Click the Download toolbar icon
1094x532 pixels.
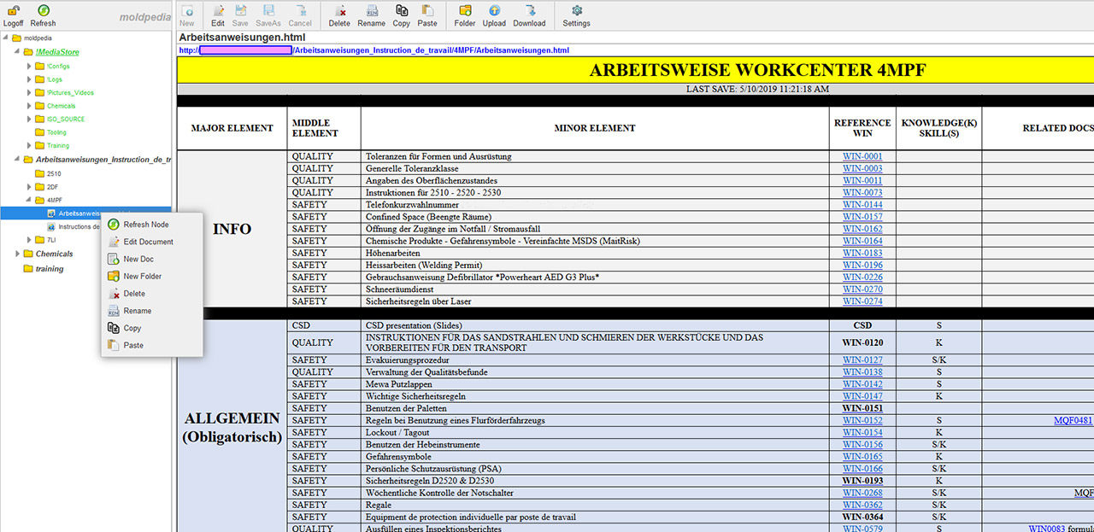click(529, 11)
